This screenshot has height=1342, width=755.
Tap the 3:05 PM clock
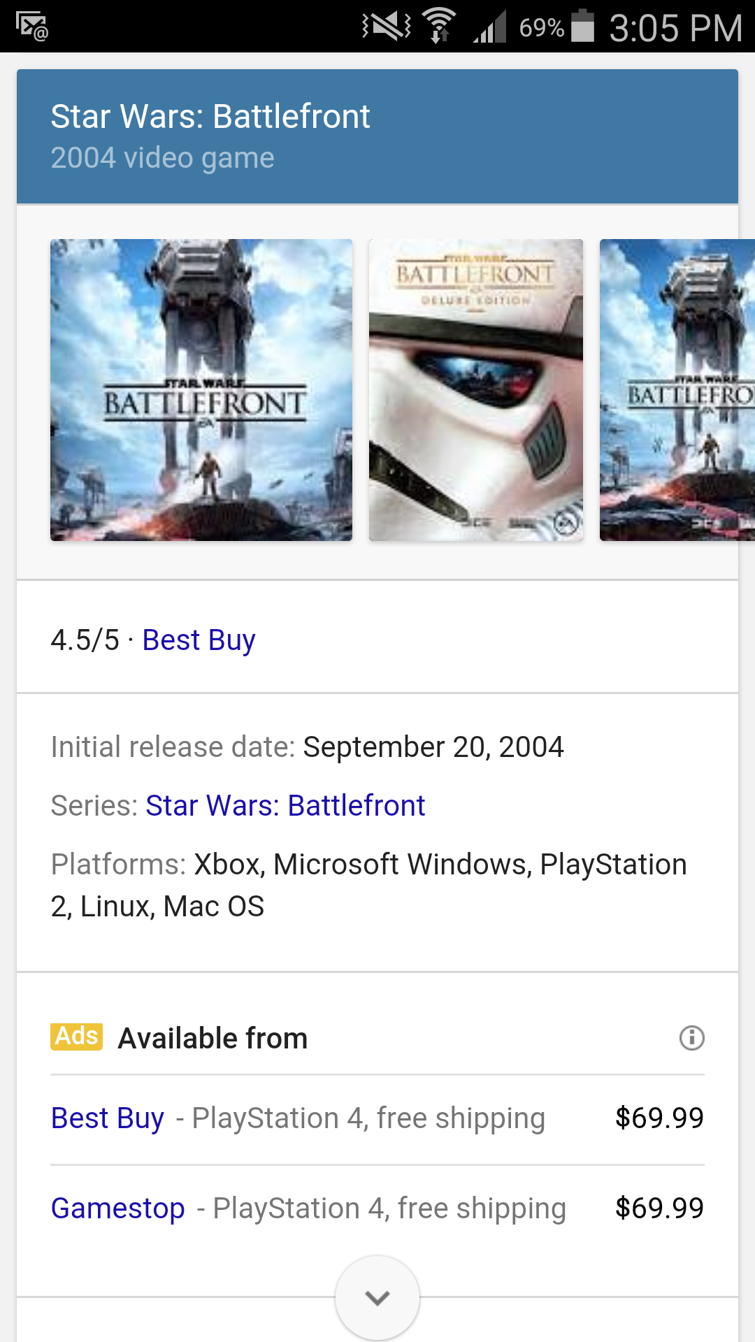click(675, 28)
